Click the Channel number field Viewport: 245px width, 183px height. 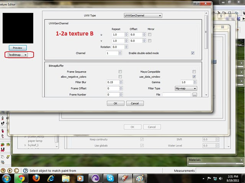[x=112, y=53]
